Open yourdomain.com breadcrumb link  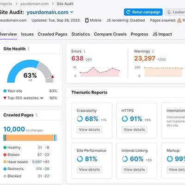[x=34, y=4]
